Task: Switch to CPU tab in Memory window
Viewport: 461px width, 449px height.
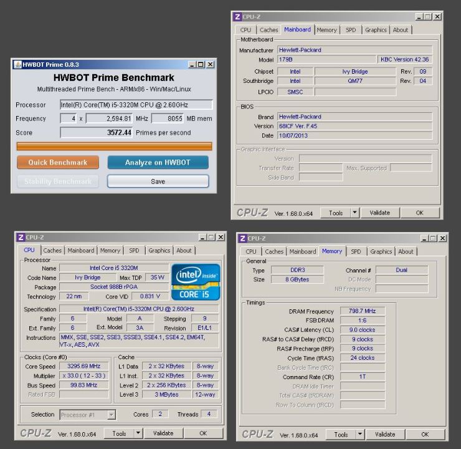Action: (x=251, y=251)
